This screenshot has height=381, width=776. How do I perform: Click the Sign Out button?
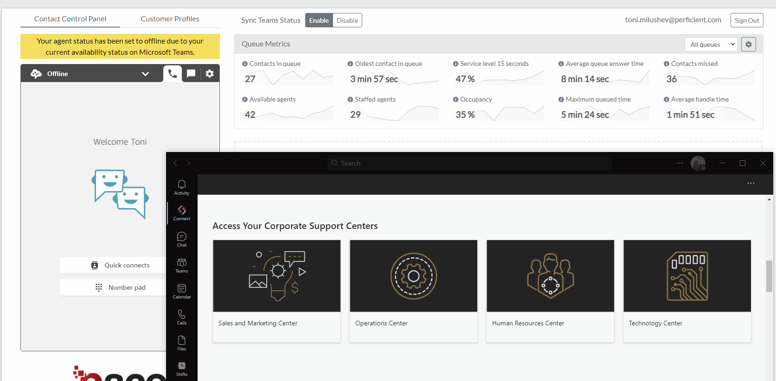747,20
